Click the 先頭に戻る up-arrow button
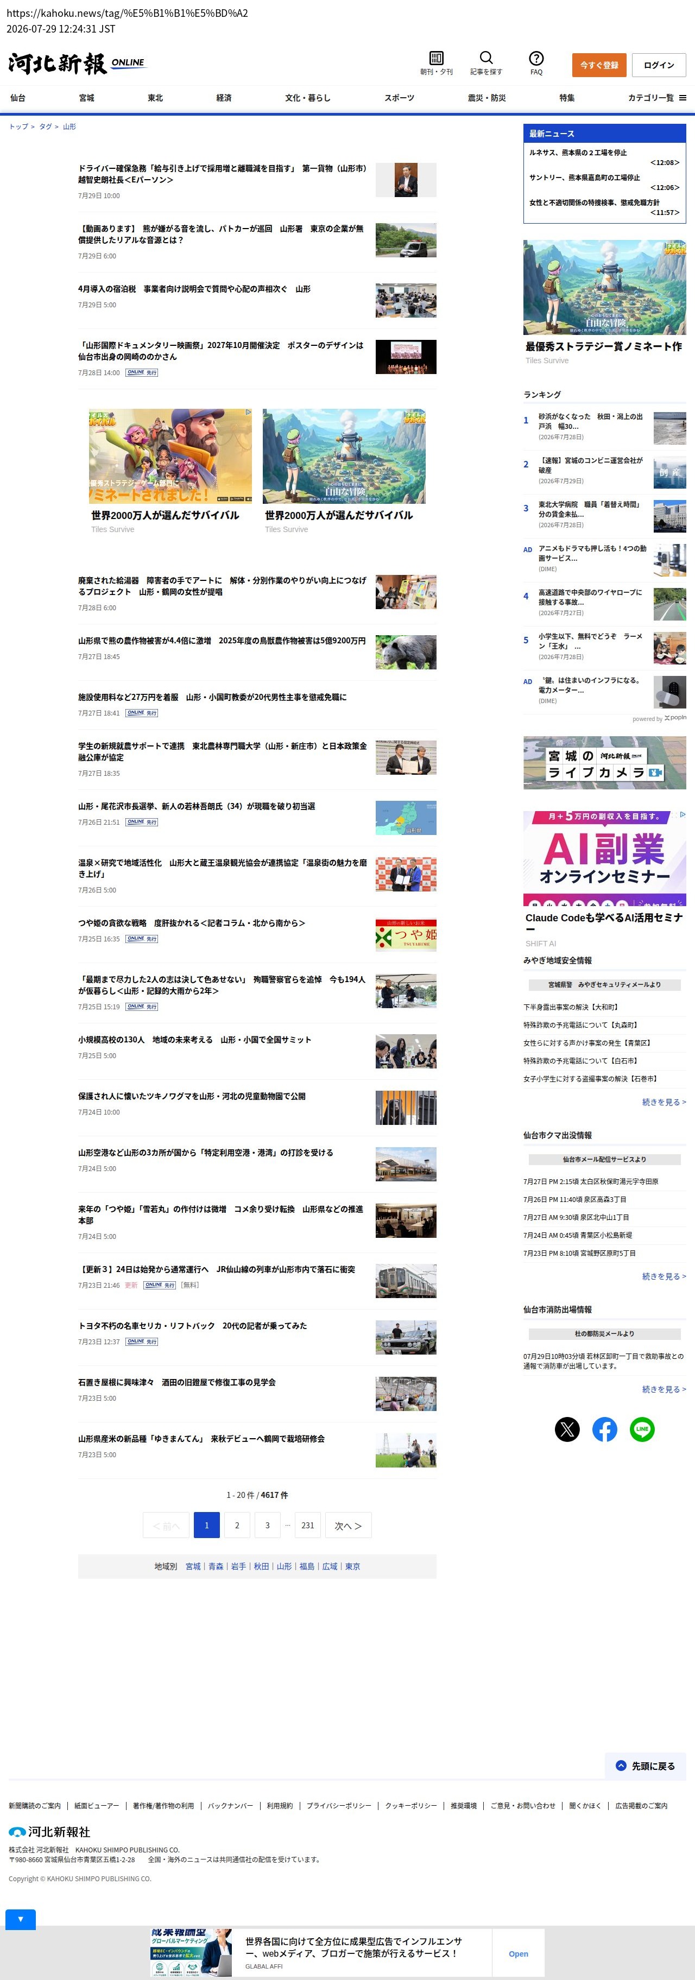The image size is (695, 1980). pos(645,1766)
